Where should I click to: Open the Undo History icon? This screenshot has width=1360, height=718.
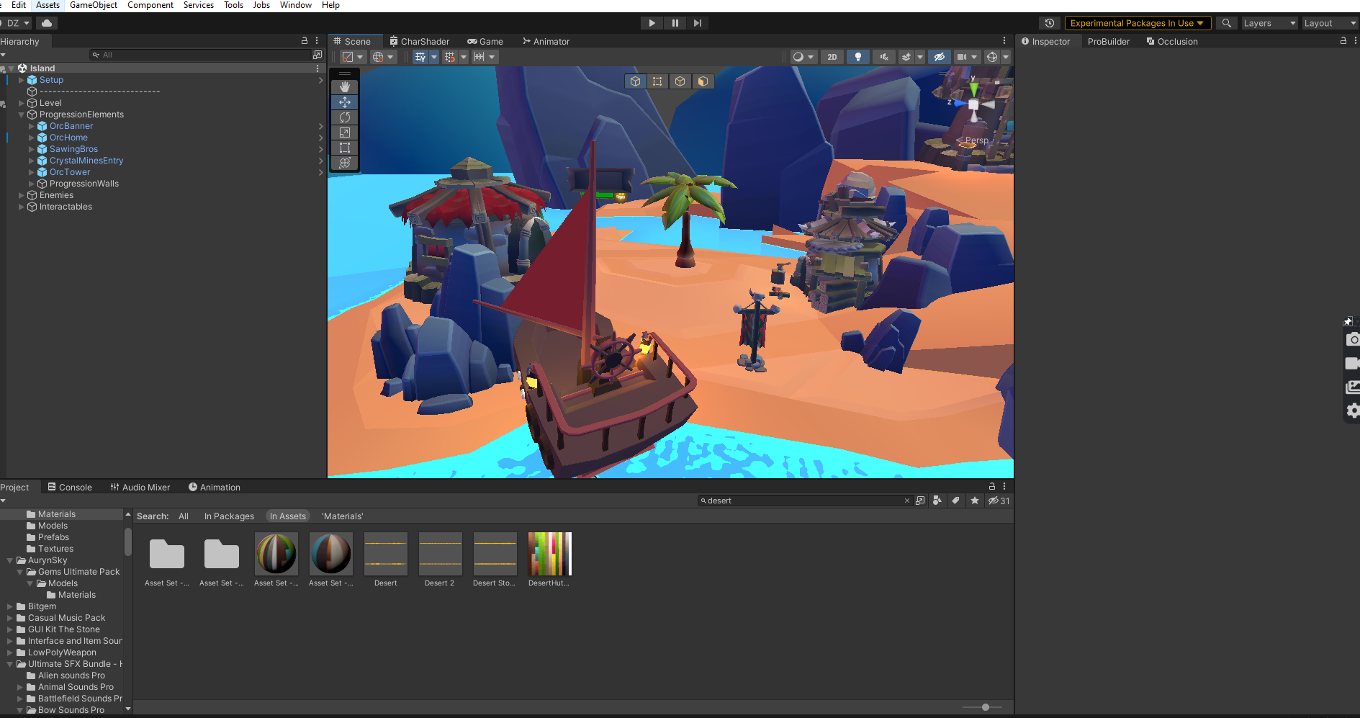[x=1050, y=23]
